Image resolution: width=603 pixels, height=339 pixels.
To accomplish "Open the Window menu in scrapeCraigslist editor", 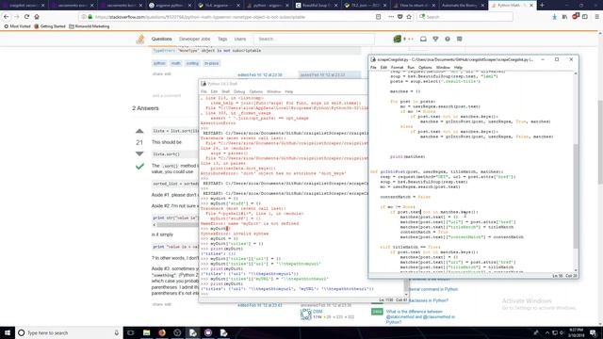I will (x=443, y=67).
